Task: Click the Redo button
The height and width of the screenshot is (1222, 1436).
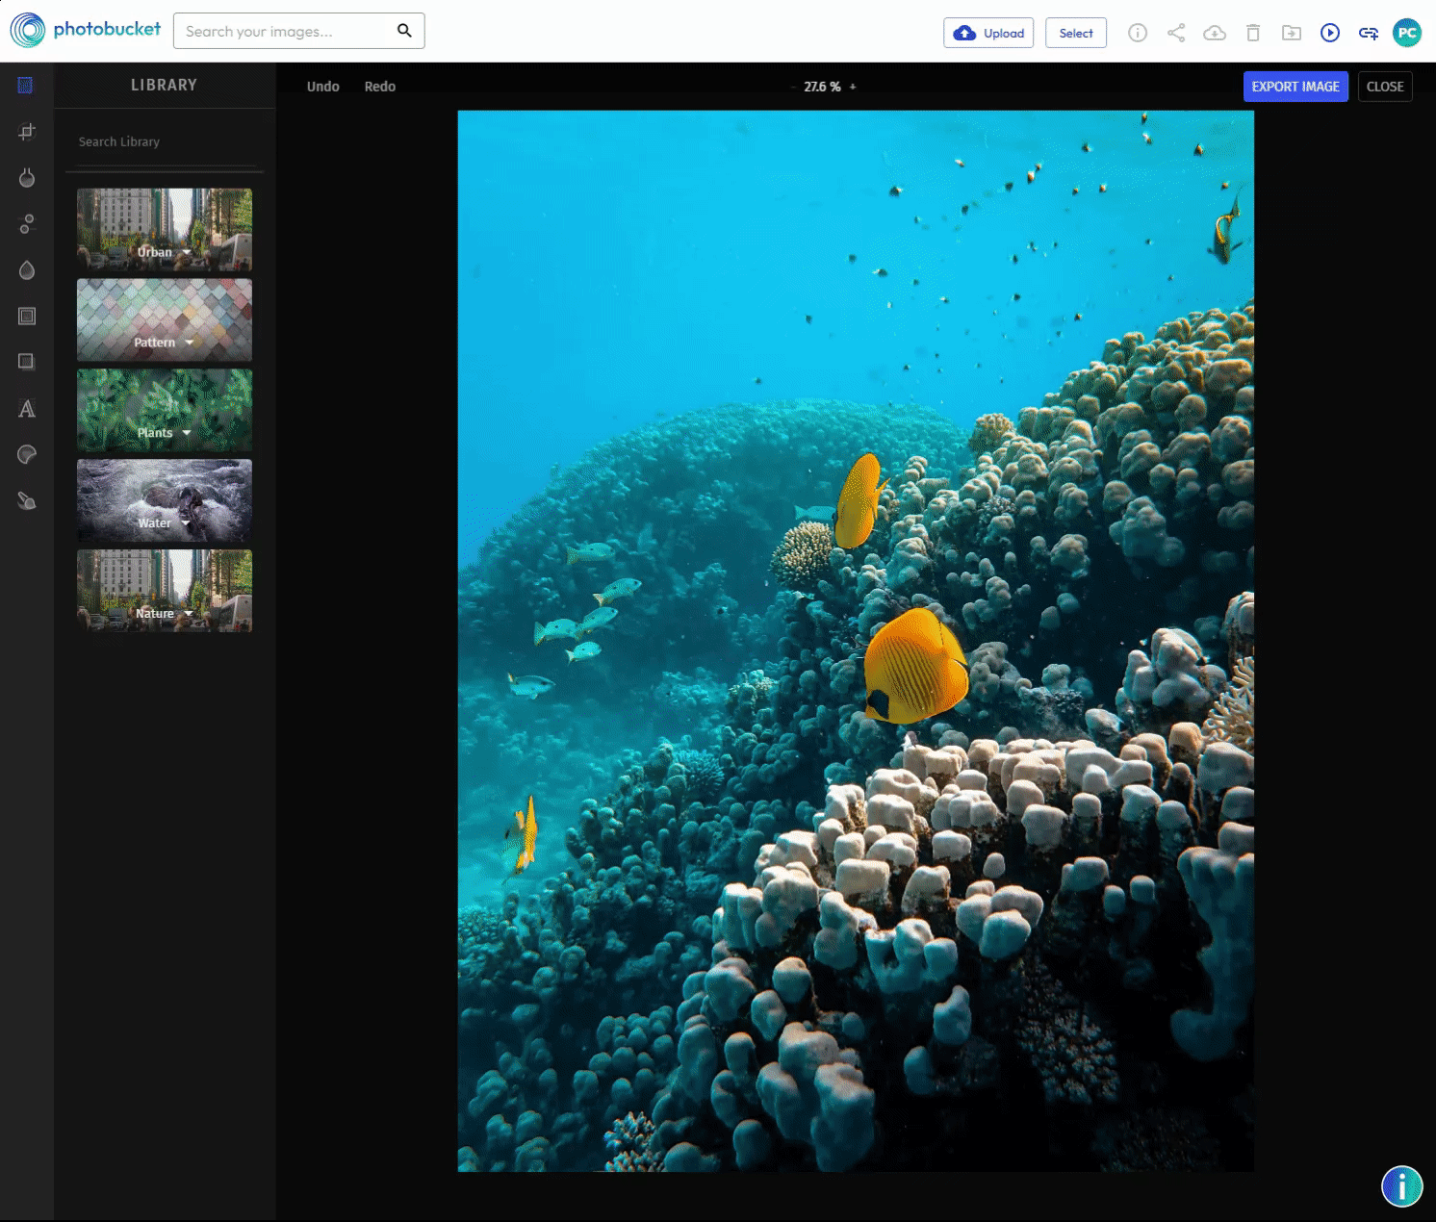Action: 380,87
